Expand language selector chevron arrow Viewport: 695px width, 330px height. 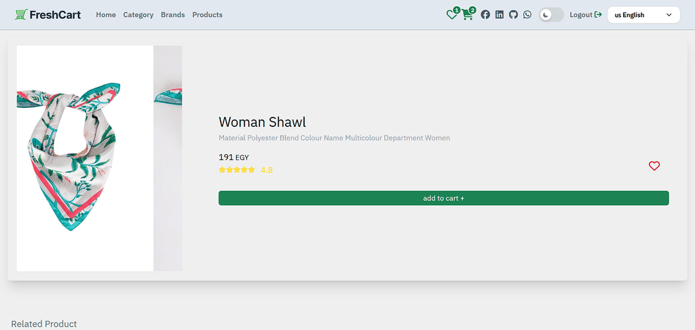(x=669, y=15)
